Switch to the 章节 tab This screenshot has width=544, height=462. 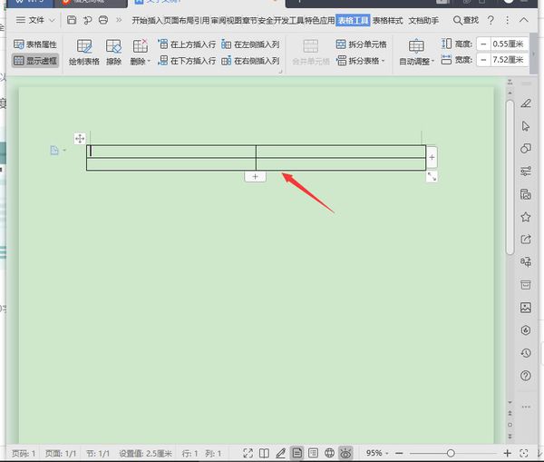[x=250, y=21]
